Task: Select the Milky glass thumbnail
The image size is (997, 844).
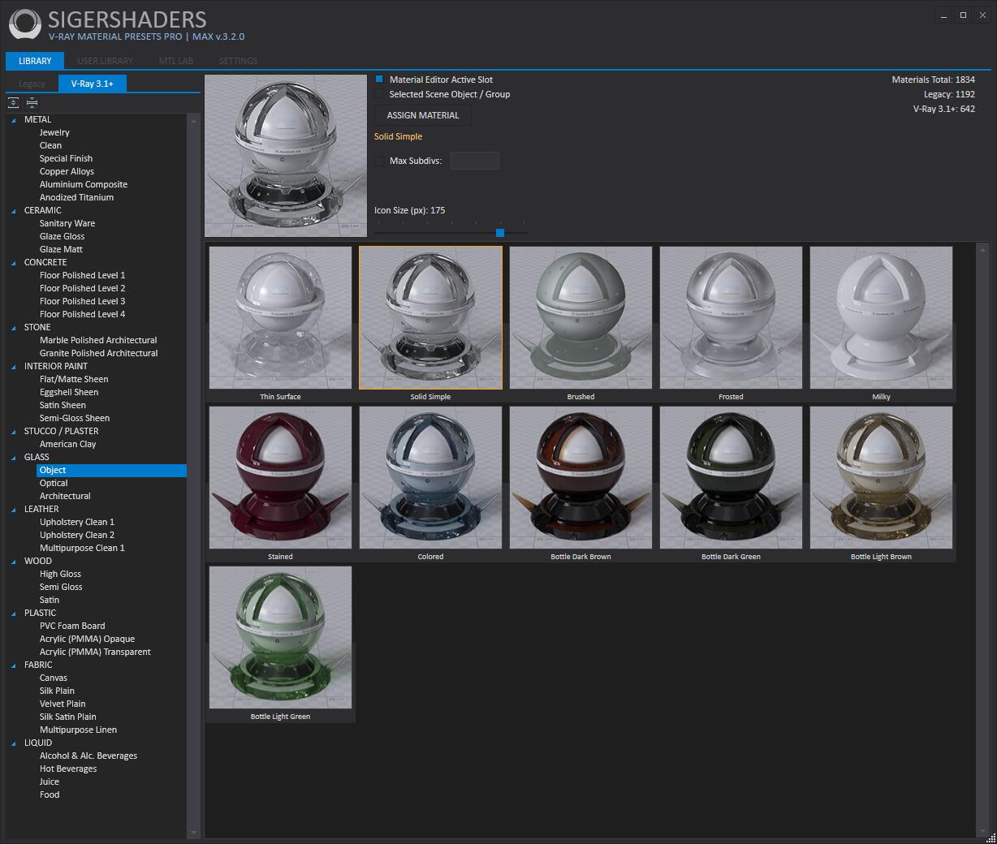Action: (881, 317)
